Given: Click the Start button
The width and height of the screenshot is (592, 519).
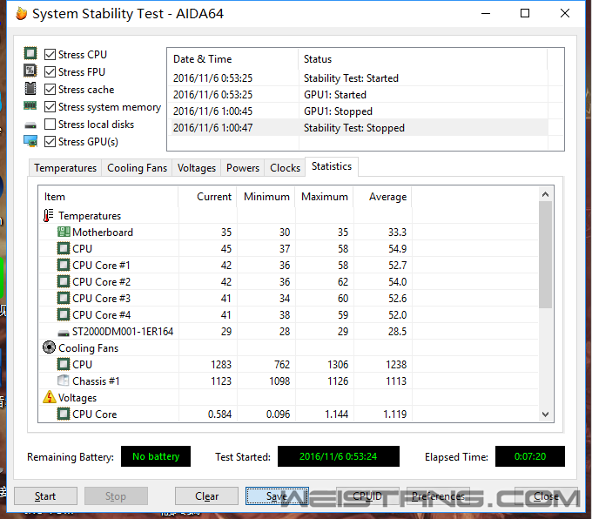Looking at the screenshot, I should click(x=45, y=496).
